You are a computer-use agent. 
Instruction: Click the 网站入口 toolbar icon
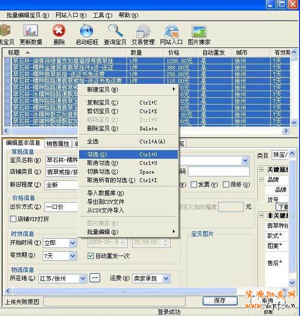(x=172, y=32)
